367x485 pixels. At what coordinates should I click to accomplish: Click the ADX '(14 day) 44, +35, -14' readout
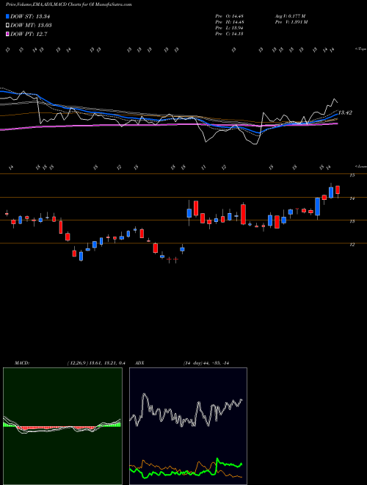click(206, 363)
